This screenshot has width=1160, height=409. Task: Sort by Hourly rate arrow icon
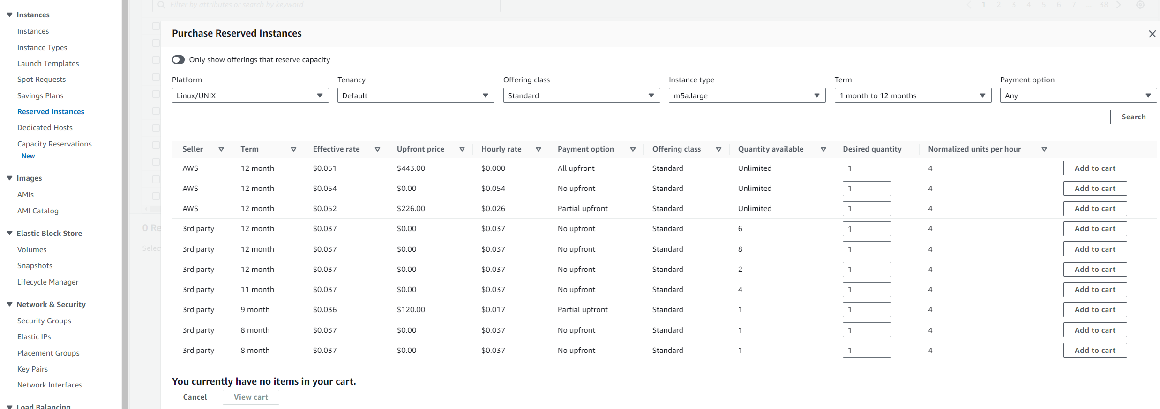coord(539,149)
